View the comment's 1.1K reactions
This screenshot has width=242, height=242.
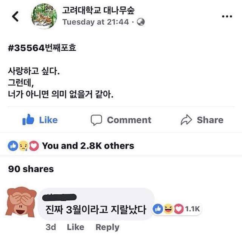[177, 208]
